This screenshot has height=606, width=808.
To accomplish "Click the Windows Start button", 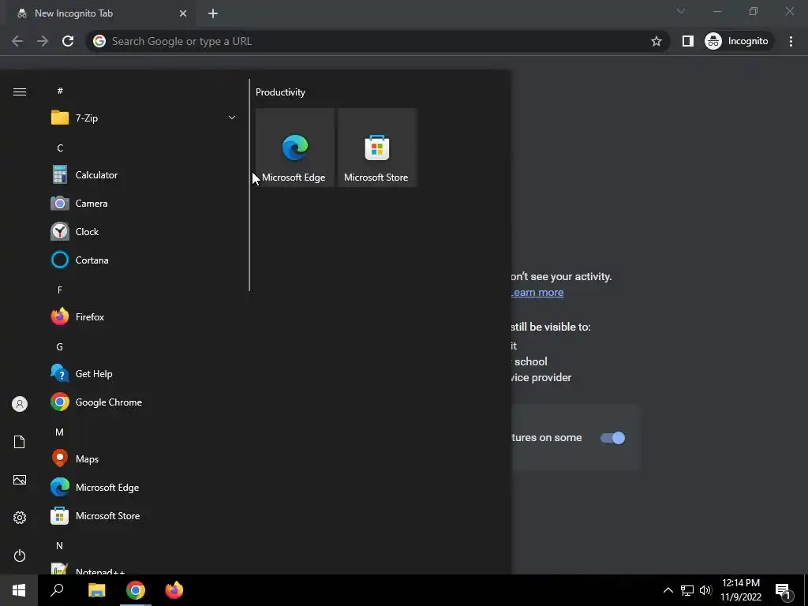I will pos(19,590).
